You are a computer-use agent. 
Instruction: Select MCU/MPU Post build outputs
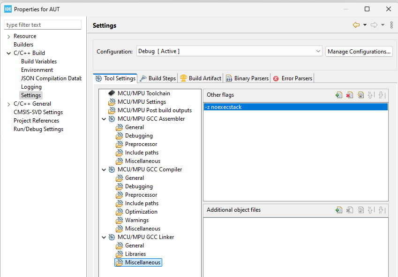coord(155,110)
